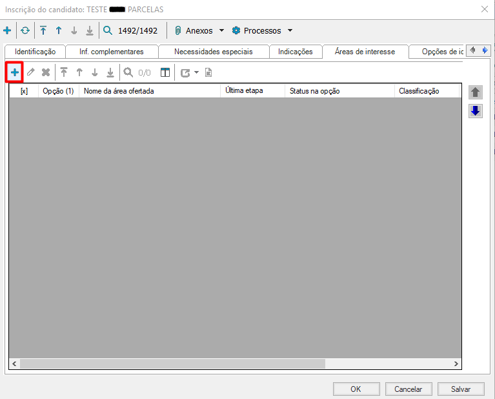
Task: Select the Indicações tab
Action: click(x=295, y=52)
